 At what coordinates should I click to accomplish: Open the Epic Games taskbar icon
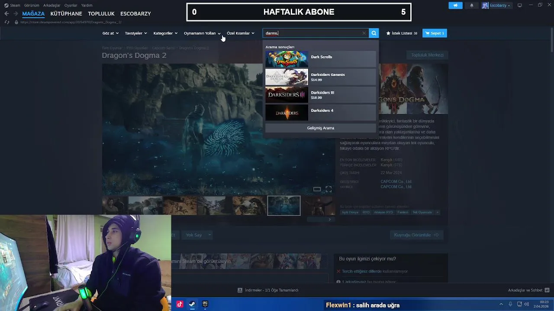click(205, 304)
